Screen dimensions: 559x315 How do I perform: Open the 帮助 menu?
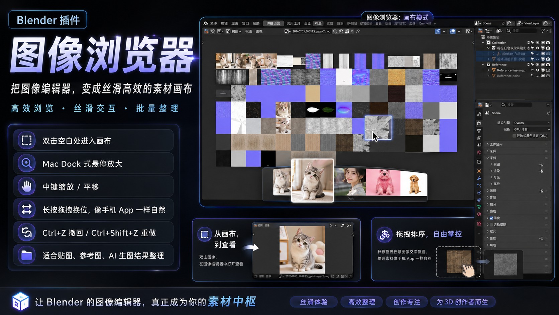coord(256,23)
